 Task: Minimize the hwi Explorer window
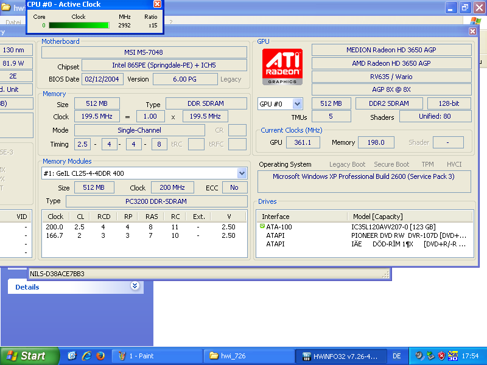tap(451, 7)
